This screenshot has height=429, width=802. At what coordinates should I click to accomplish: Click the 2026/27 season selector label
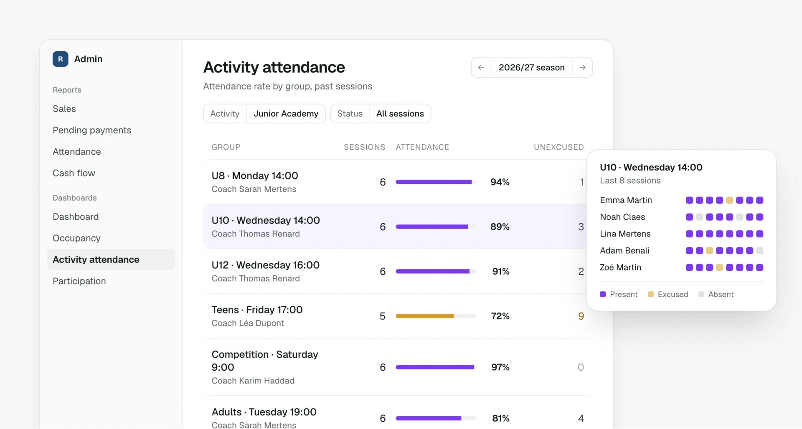pos(531,68)
